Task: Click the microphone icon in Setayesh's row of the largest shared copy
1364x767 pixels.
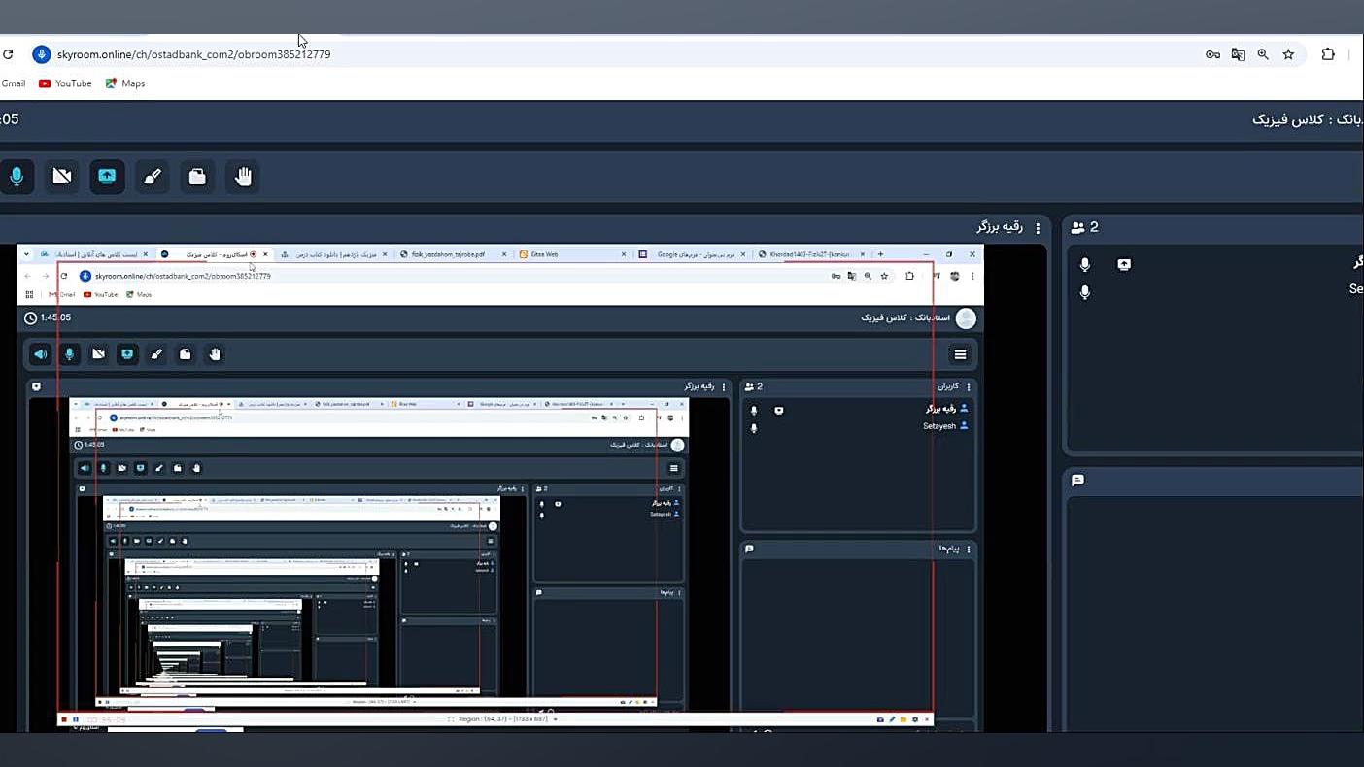Action: (x=754, y=427)
